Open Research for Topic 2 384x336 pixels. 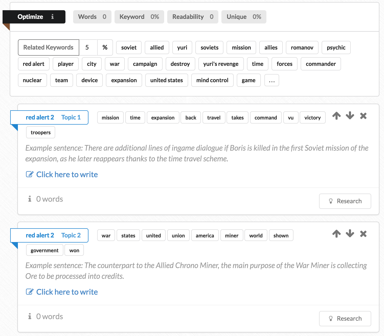click(345, 319)
